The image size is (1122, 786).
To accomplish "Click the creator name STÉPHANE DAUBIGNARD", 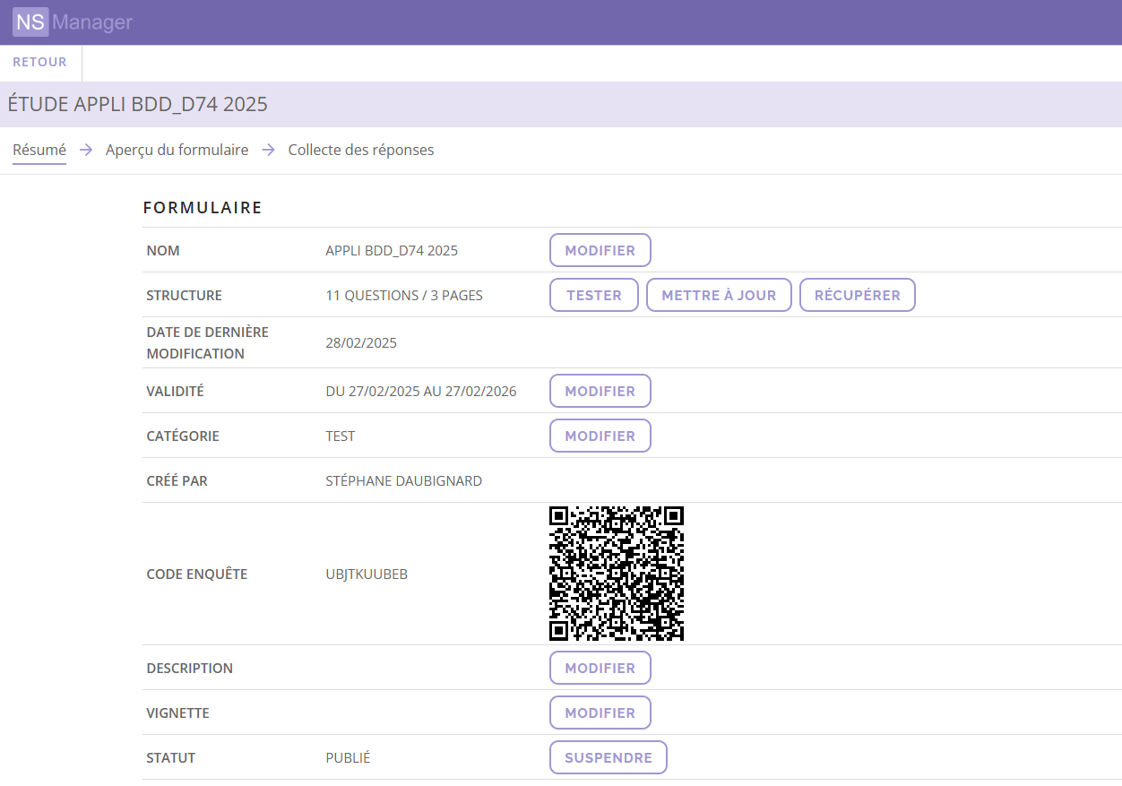I will (x=403, y=480).
